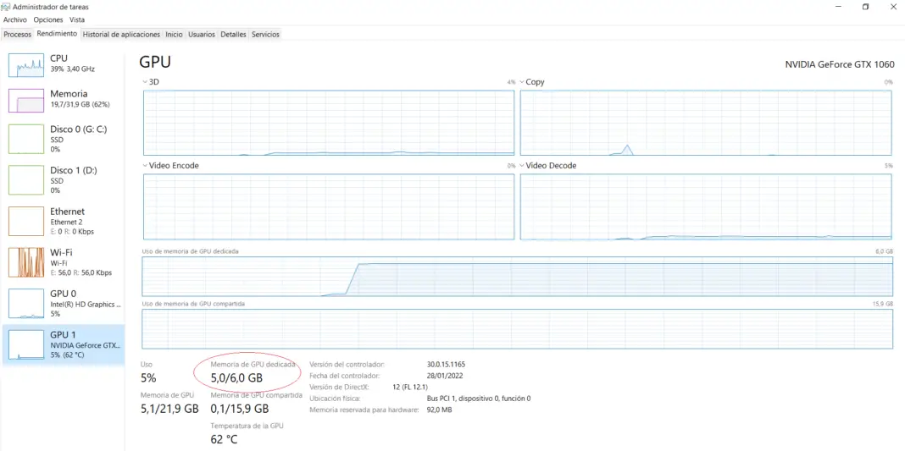Open the Archivo menu
The image size is (905, 451).
[x=15, y=19]
